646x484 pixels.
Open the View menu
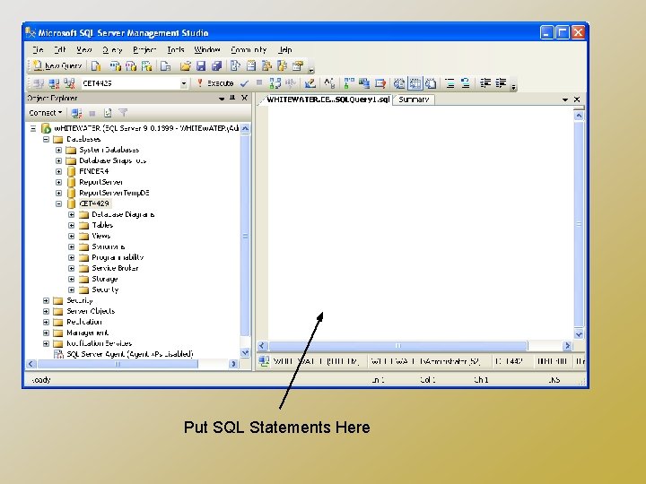(x=83, y=50)
